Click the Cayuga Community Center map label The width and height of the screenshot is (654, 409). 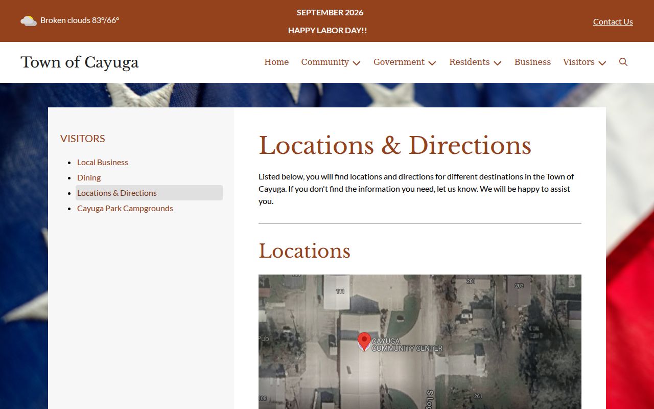coord(407,345)
